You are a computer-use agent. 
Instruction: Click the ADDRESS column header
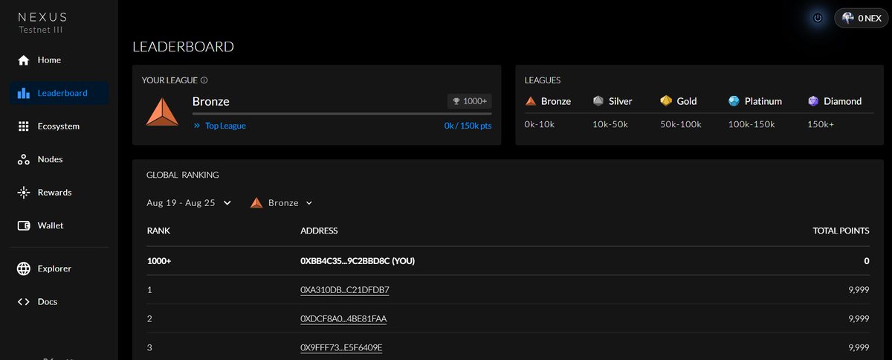coord(319,231)
